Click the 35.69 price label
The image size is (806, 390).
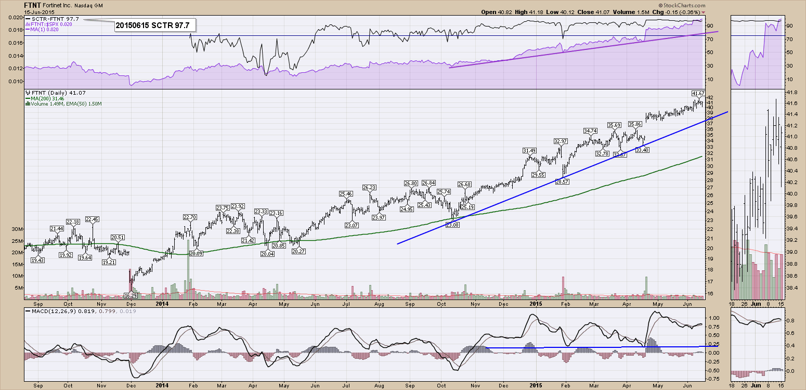coord(615,125)
